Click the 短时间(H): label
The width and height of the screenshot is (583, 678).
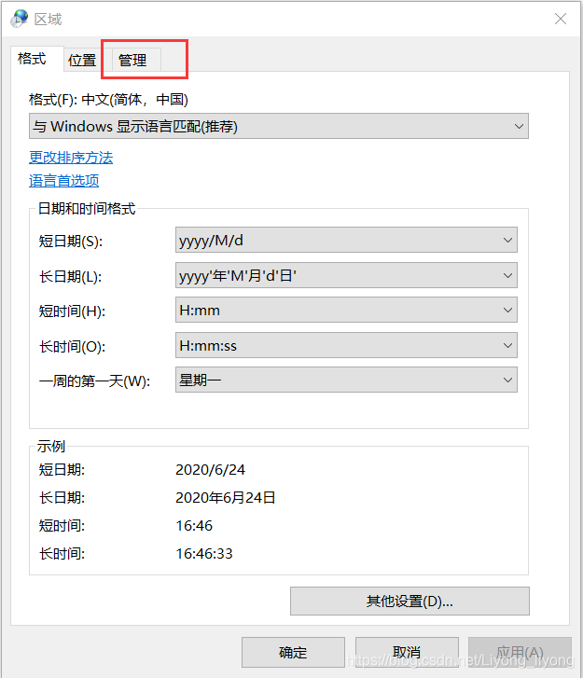pos(72,311)
